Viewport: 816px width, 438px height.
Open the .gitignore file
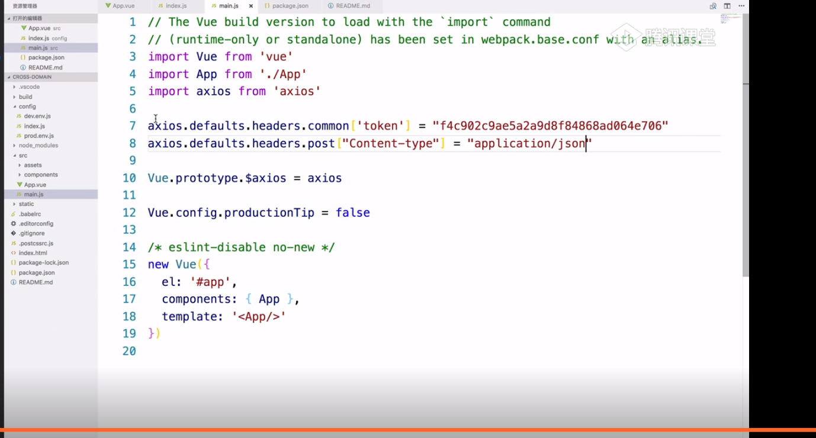[x=51, y=233]
